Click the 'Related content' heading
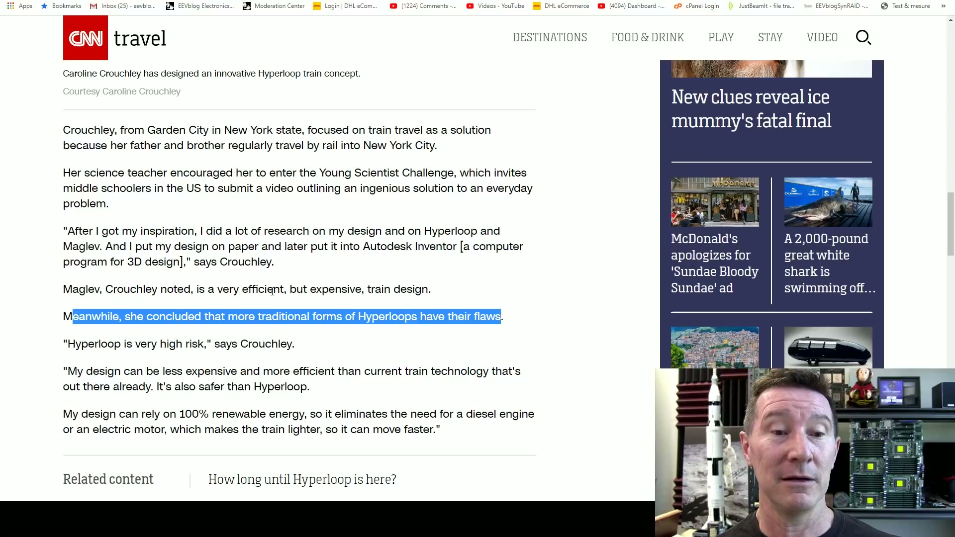Screen dimensions: 955x537 pyautogui.click(x=108, y=479)
